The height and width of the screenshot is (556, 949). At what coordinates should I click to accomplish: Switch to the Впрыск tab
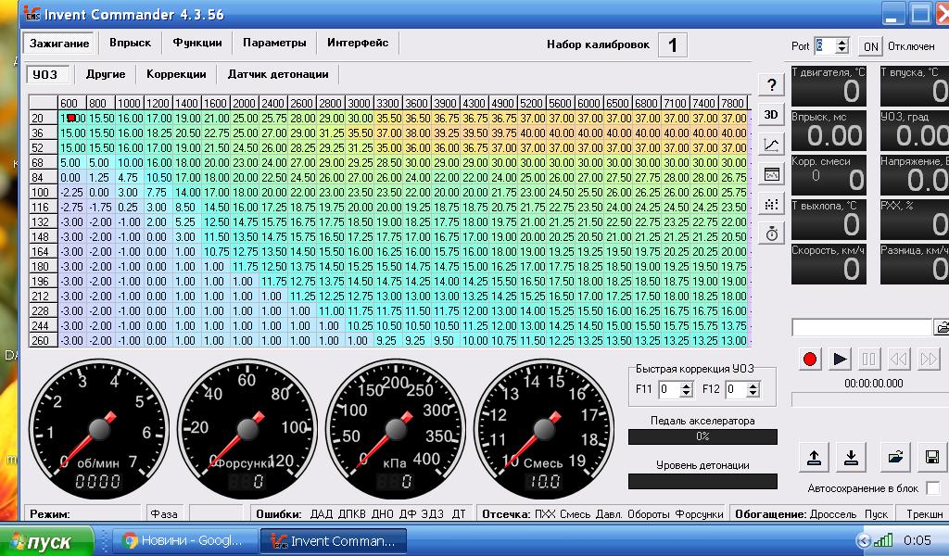coord(130,43)
